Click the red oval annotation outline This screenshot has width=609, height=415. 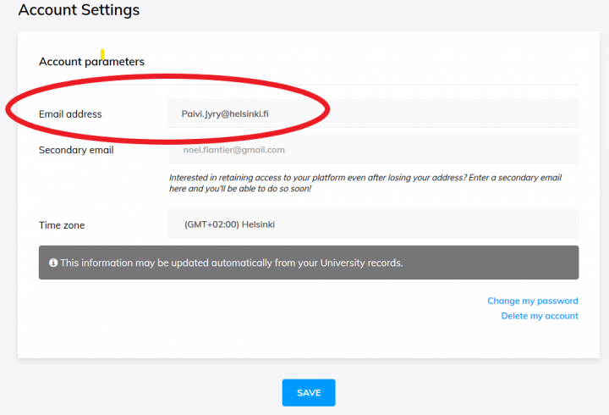167,76
